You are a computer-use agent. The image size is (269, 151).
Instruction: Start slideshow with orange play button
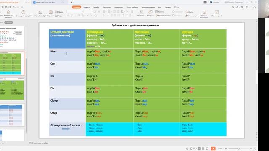tap(213, 148)
